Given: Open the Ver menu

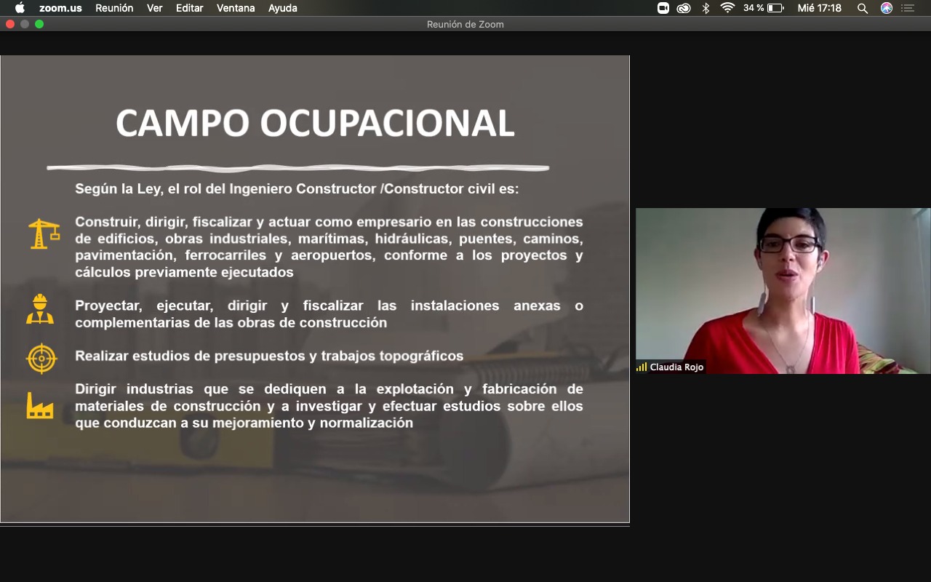Looking at the screenshot, I should pyautogui.click(x=154, y=8).
